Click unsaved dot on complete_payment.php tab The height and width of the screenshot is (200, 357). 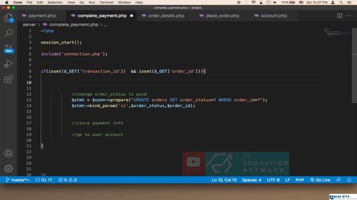(132, 16)
